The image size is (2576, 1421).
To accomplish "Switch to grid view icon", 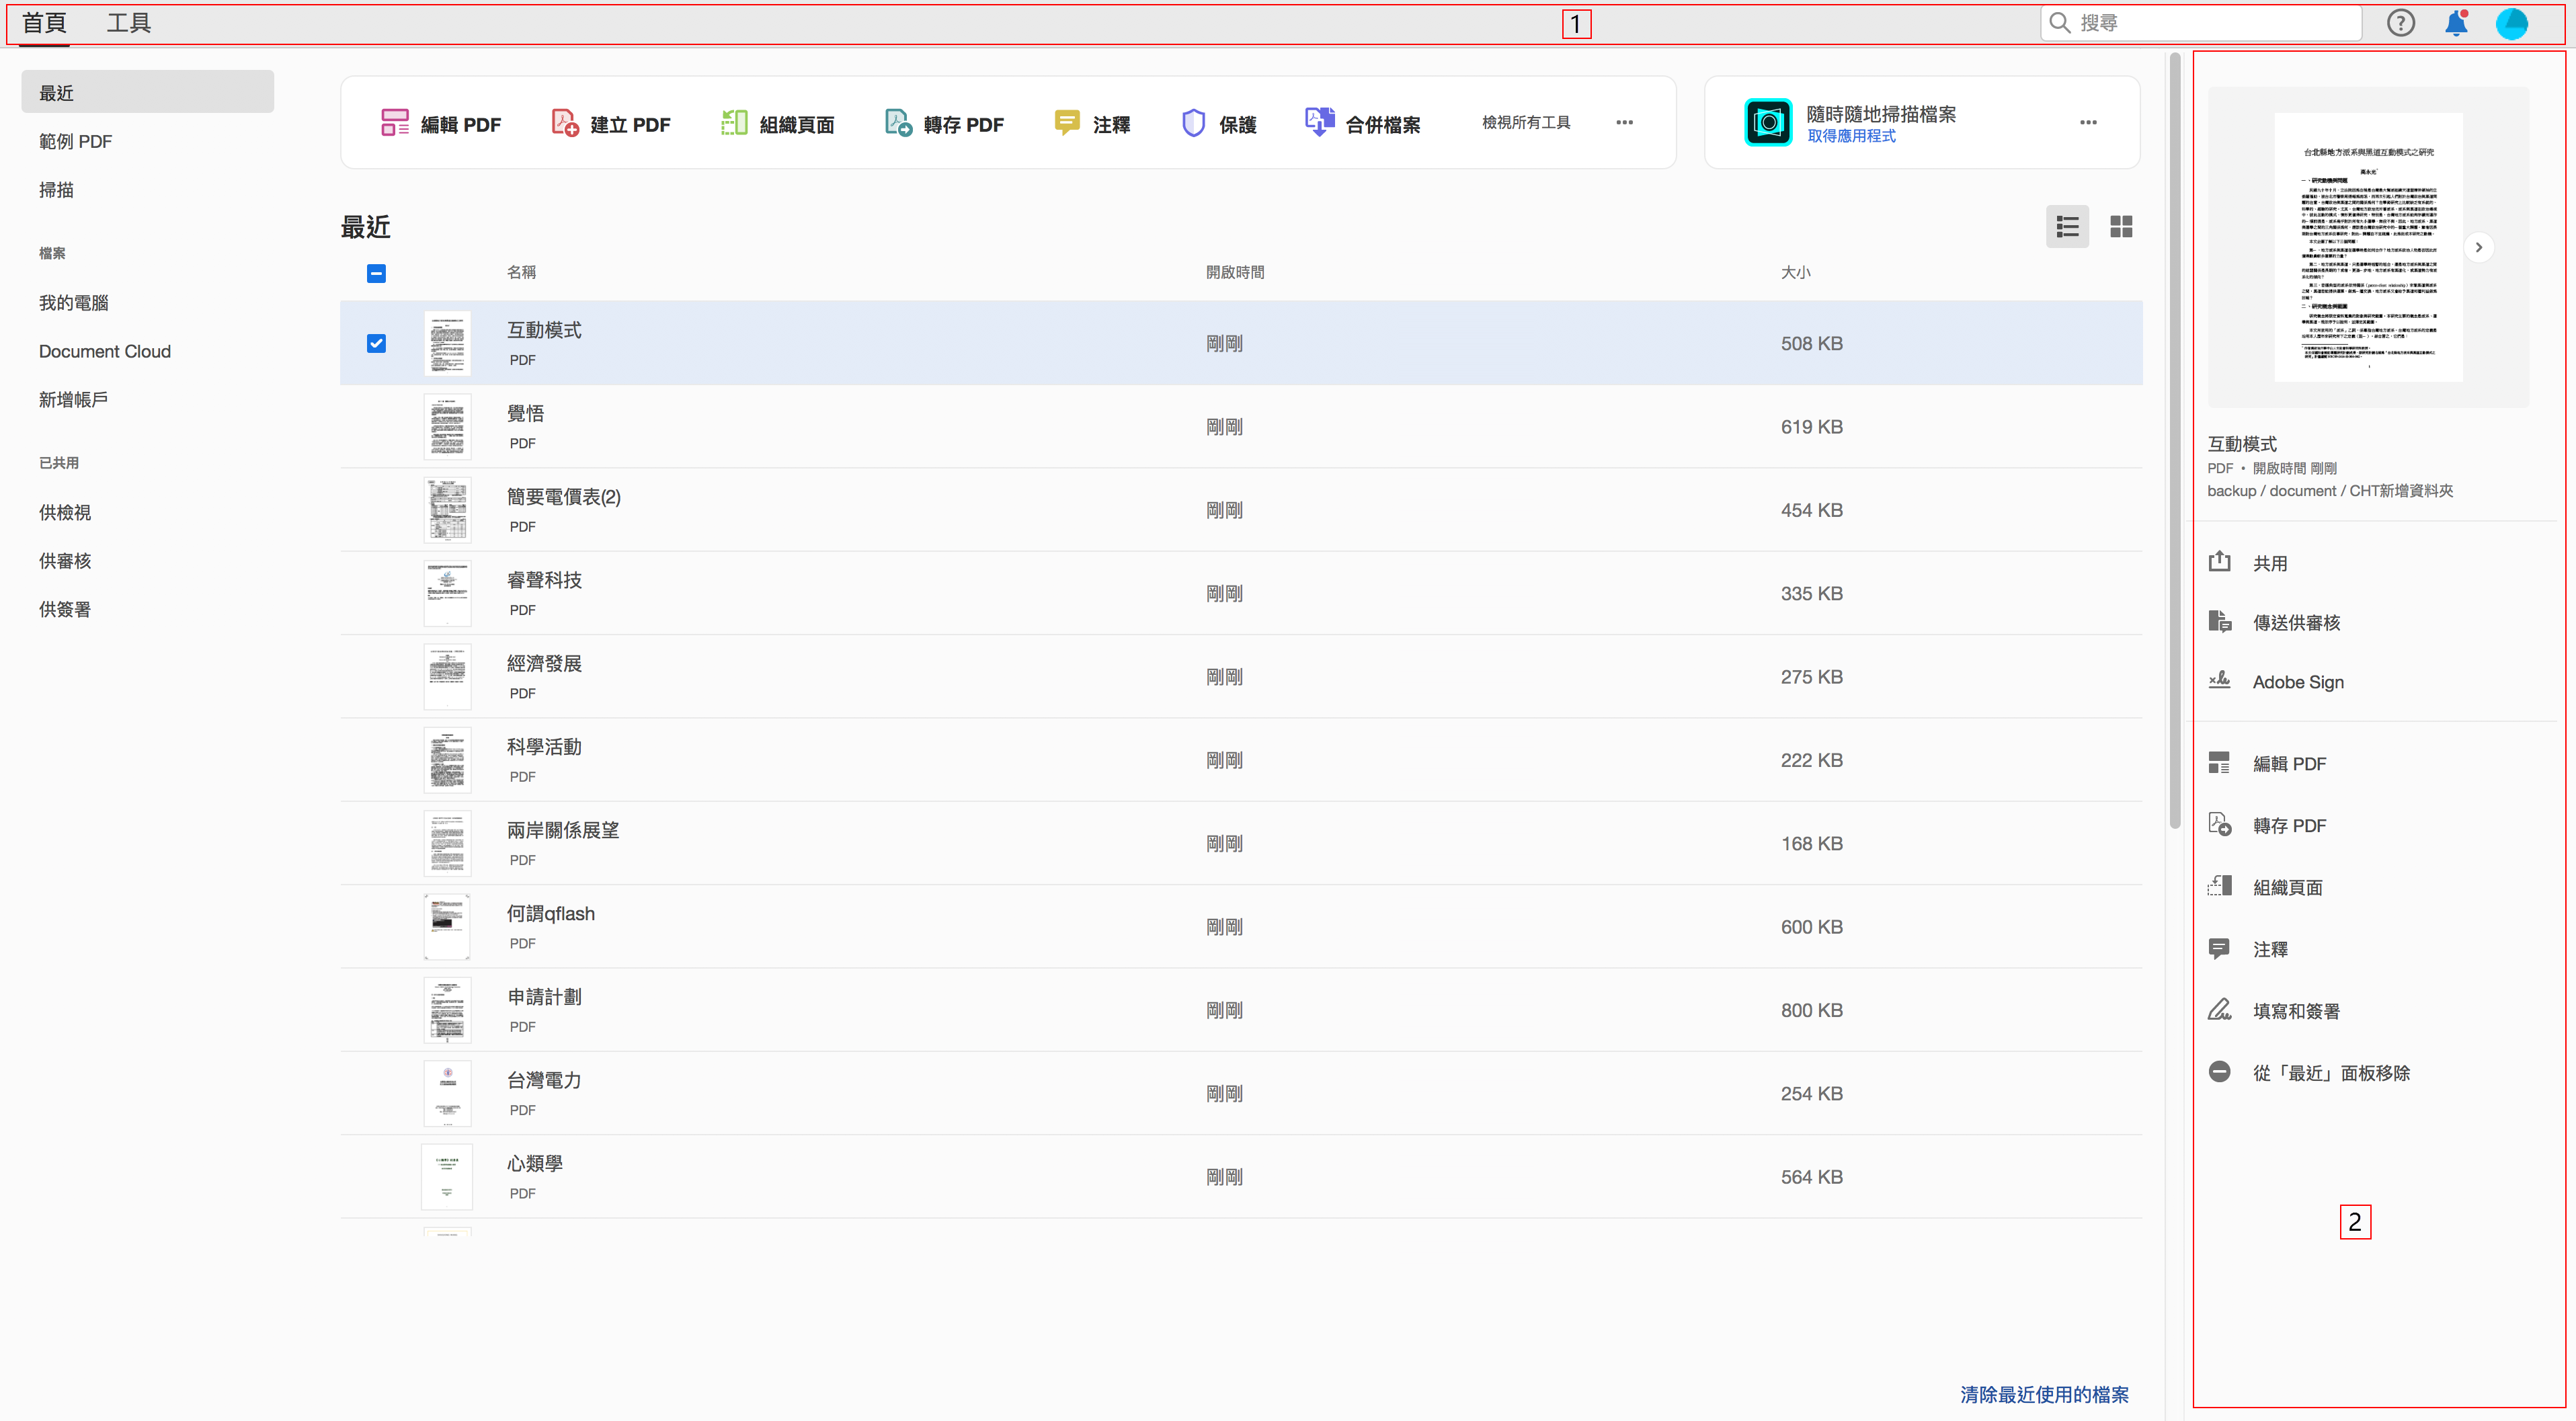I will pos(2121,227).
